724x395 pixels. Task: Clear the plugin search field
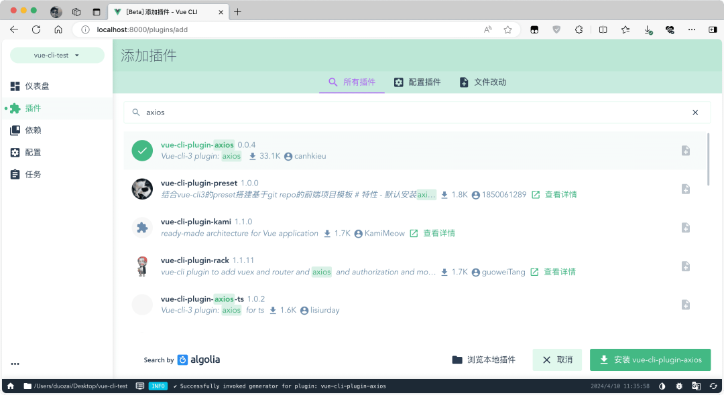[695, 112]
